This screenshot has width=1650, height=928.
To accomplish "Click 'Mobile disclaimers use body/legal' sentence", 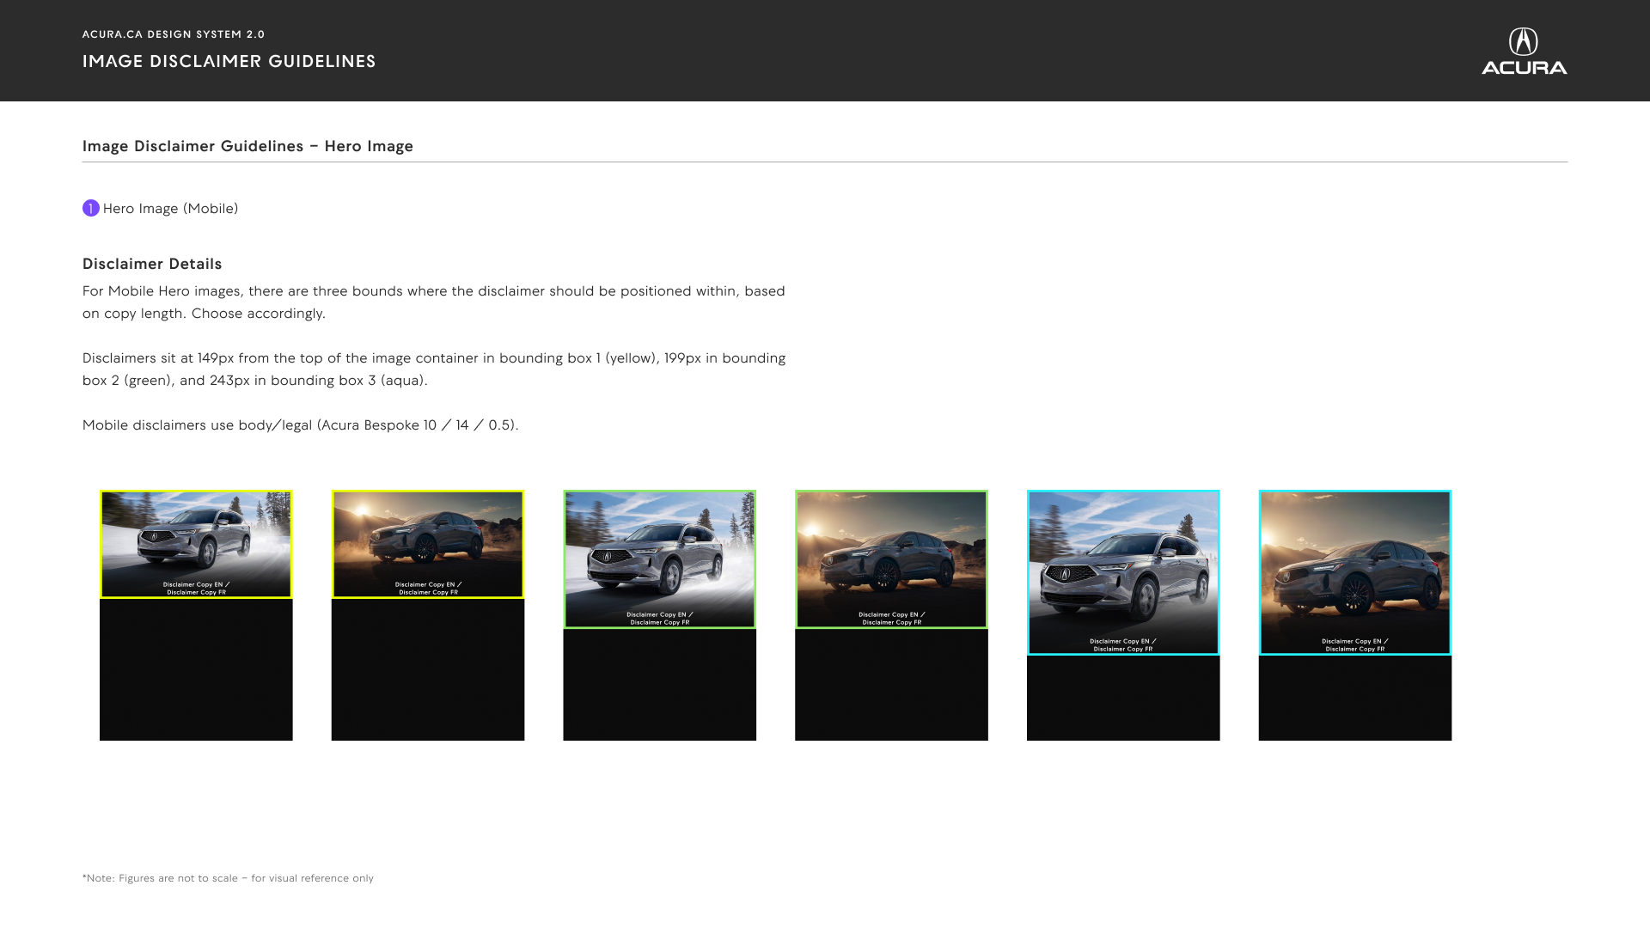I will tap(301, 424).
